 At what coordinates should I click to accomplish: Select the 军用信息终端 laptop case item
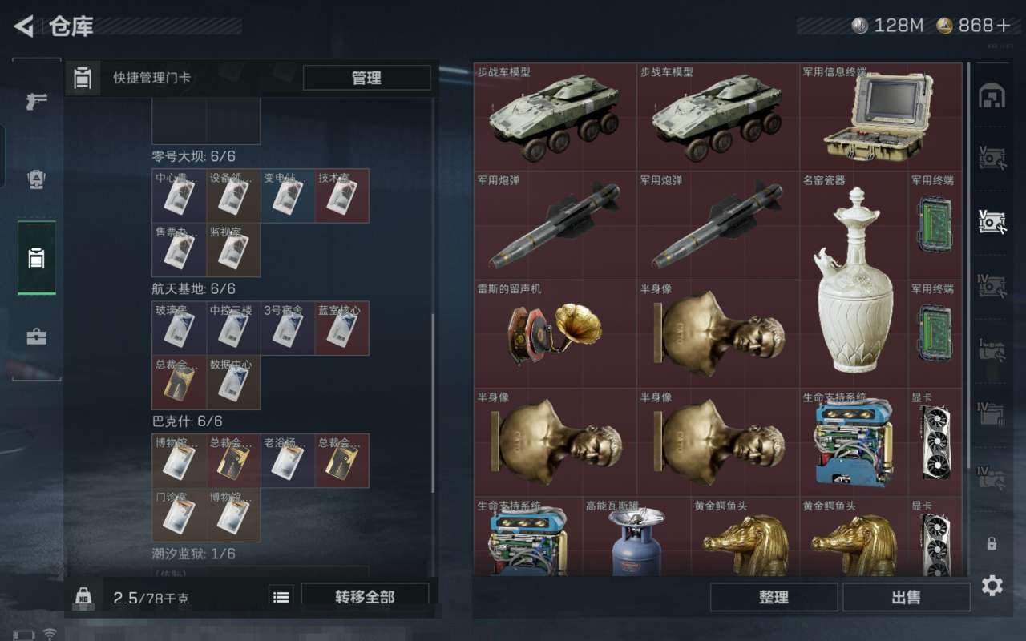pyautogui.click(x=881, y=117)
